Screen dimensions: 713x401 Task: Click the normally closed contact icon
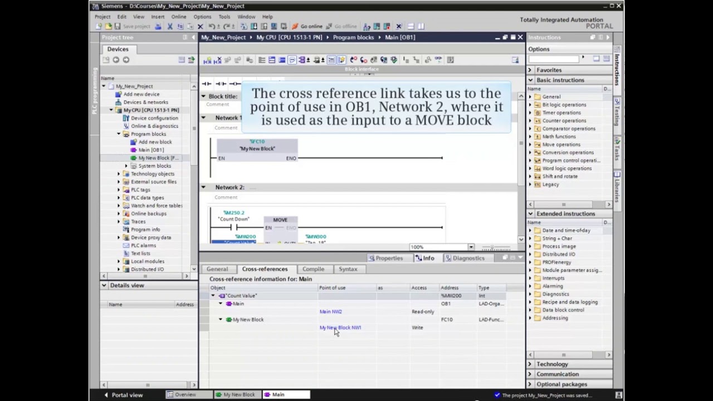coord(221,84)
